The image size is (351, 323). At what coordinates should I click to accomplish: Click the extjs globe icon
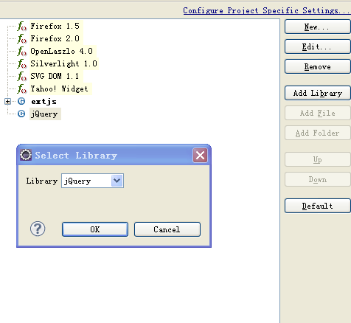coord(21,101)
